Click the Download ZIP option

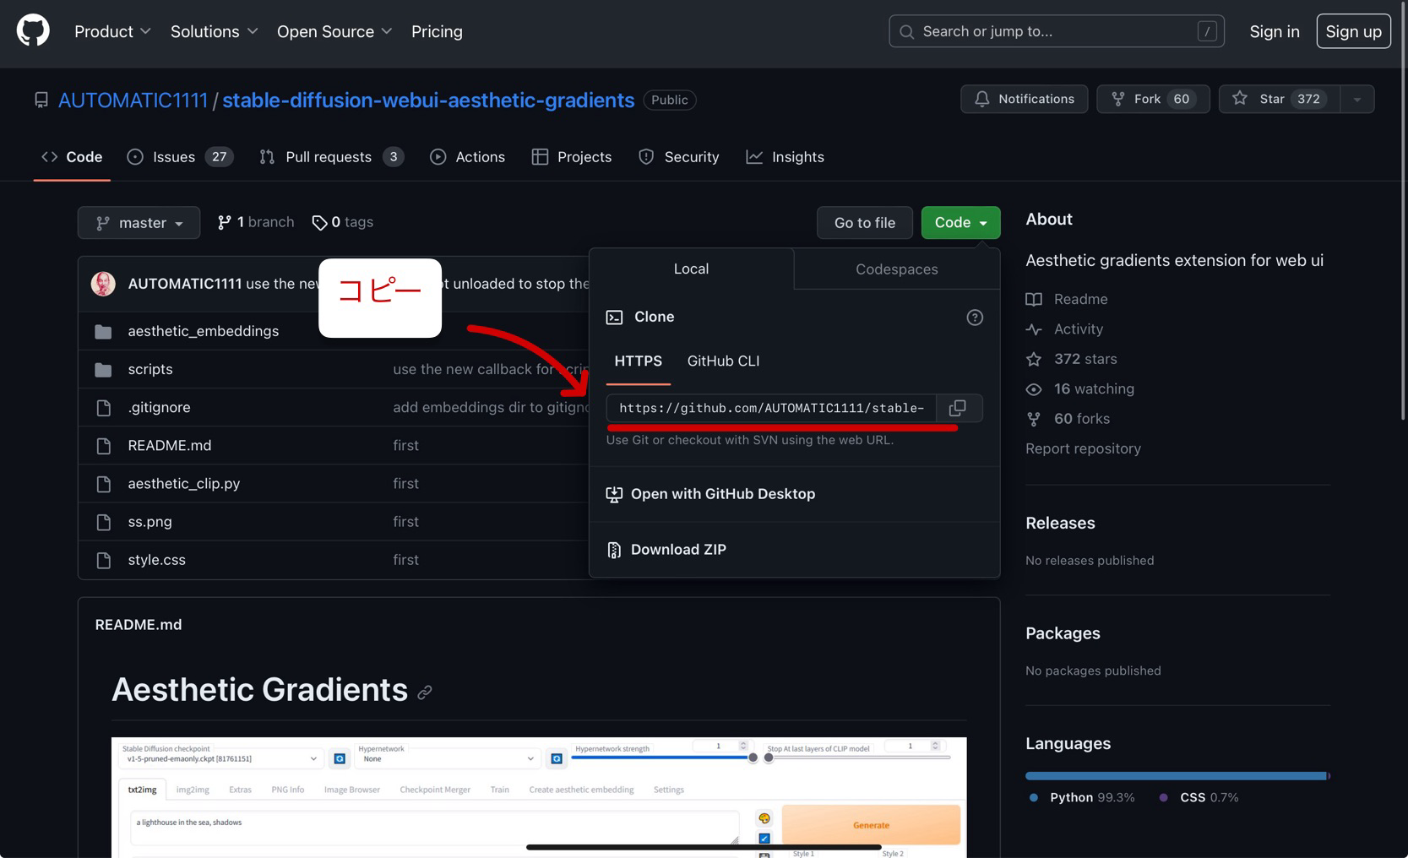coord(677,549)
